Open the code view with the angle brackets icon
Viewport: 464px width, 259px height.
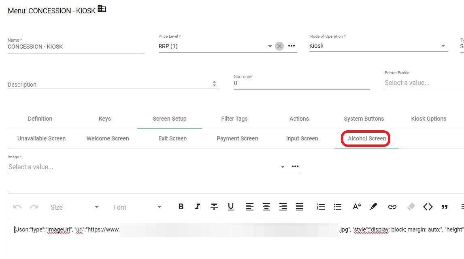pos(428,207)
